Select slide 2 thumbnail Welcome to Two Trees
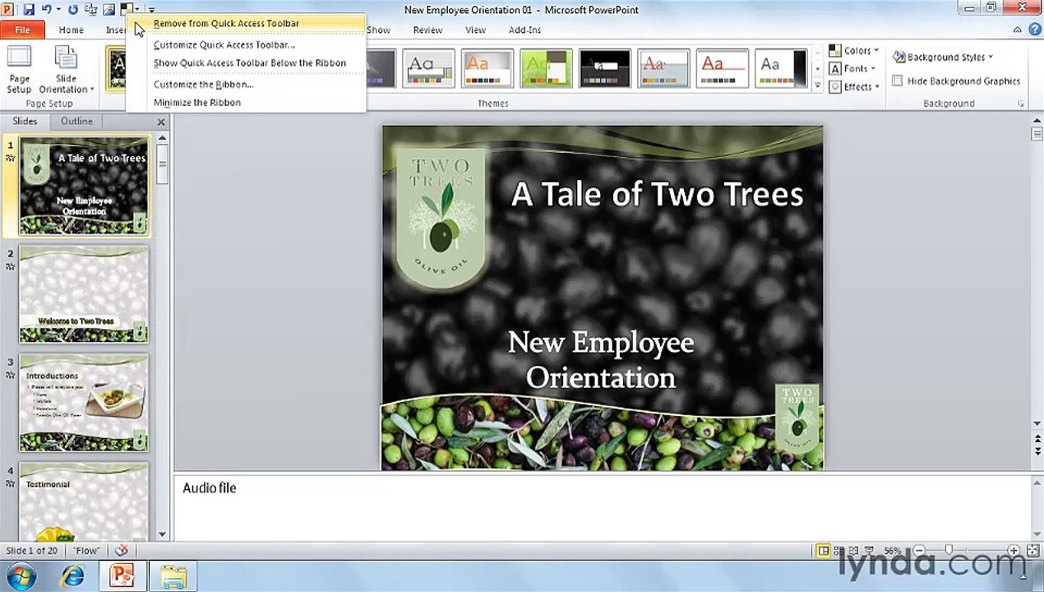1044x592 pixels. (x=84, y=295)
